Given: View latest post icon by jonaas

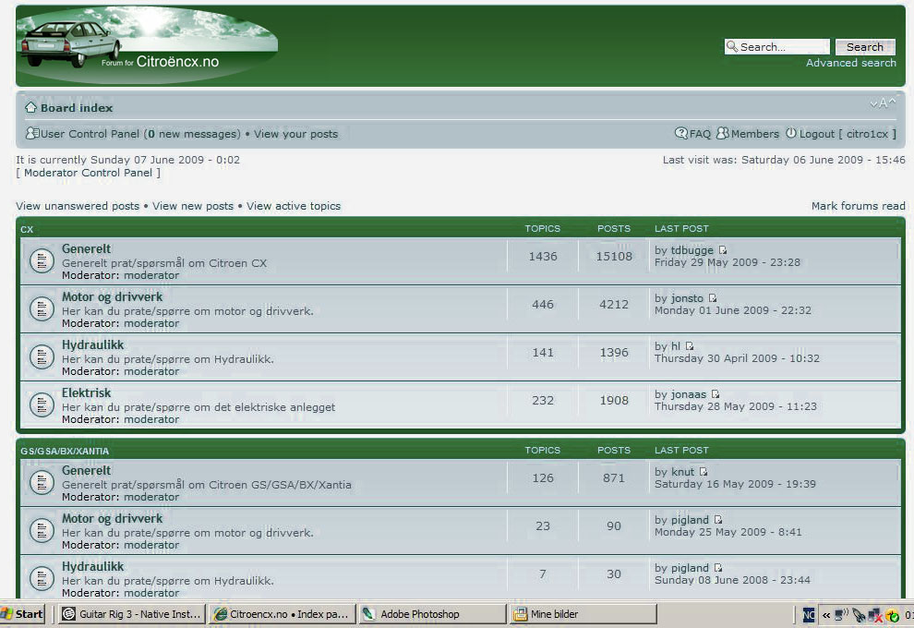Looking at the screenshot, I should click(x=716, y=394).
